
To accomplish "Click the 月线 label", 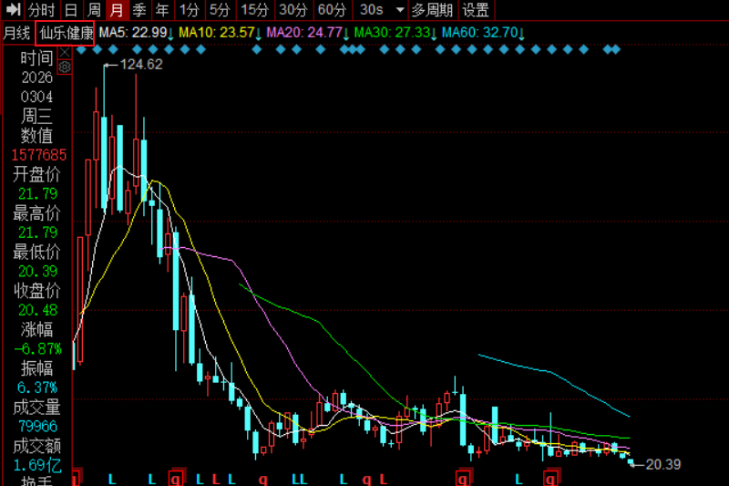I will 16,33.
